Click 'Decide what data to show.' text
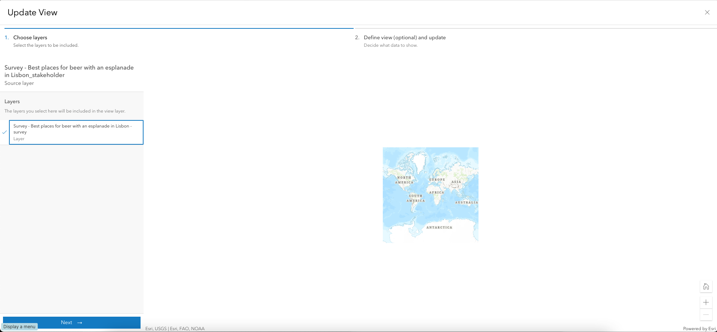This screenshot has height=332, width=717. click(x=391, y=45)
